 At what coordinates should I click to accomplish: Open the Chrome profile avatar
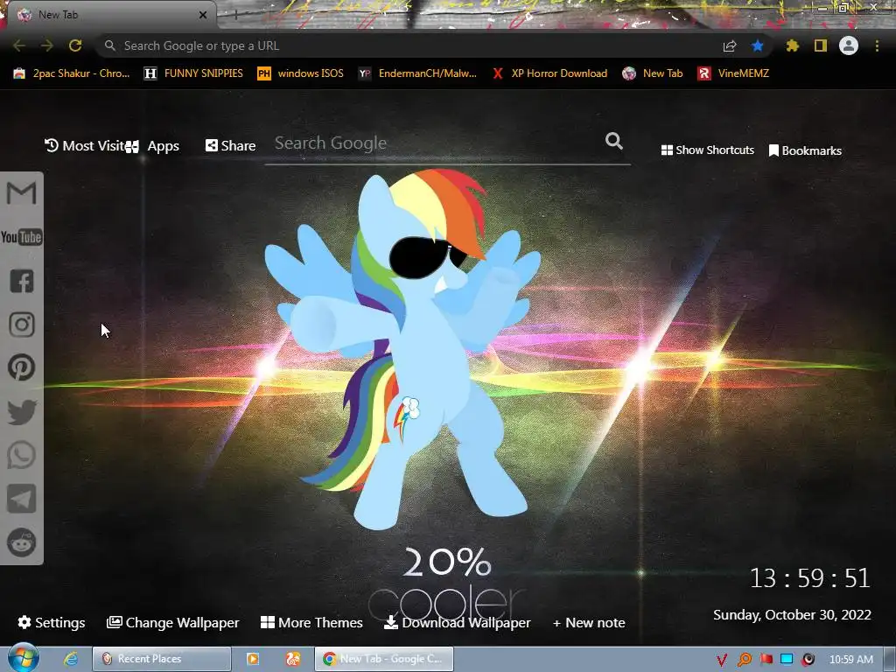pos(849,45)
